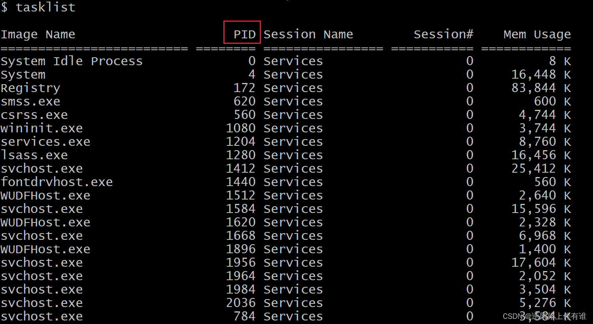593x324 pixels.
Task: Click the tasklist command text
Action: (45, 8)
